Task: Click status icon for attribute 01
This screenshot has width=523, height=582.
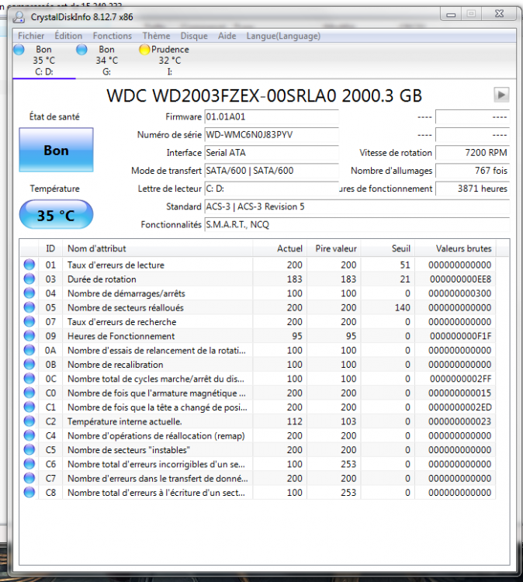Action: [29, 265]
